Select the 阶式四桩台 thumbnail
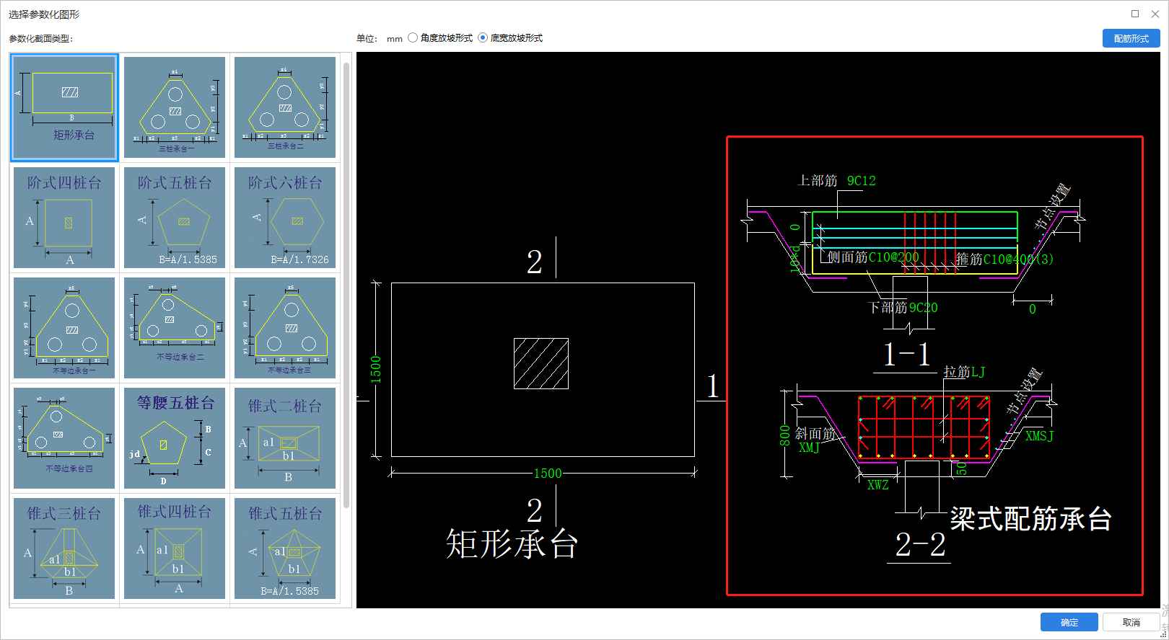Viewport: 1169px width, 640px height. click(x=64, y=218)
